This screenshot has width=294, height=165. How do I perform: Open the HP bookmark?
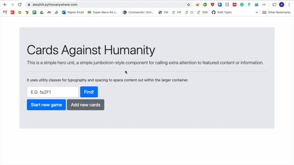pyautogui.click(x=176, y=12)
